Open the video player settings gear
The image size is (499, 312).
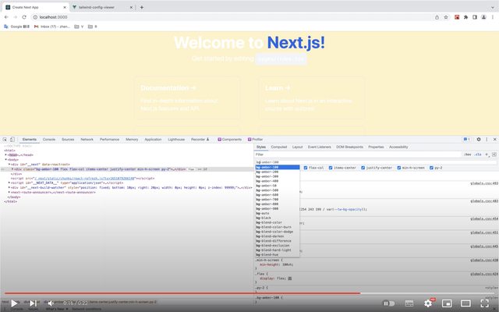point(428,303)
